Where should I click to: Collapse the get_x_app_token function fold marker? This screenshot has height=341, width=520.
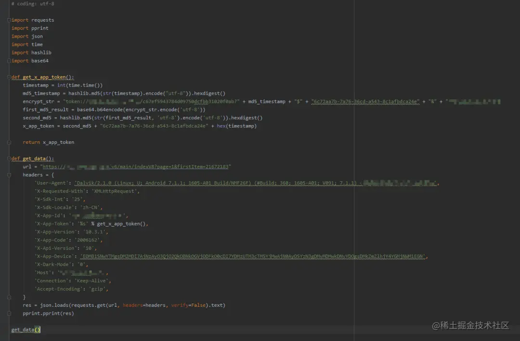9,77
